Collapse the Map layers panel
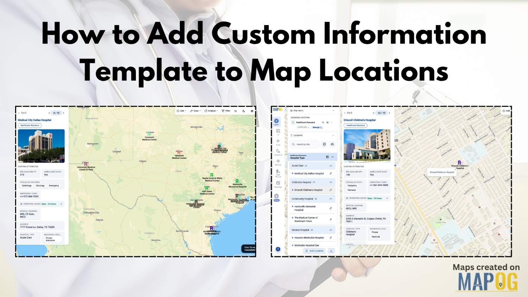Image resolution: width=528 pixels, height=297 pixels. [x=333, y=110]
